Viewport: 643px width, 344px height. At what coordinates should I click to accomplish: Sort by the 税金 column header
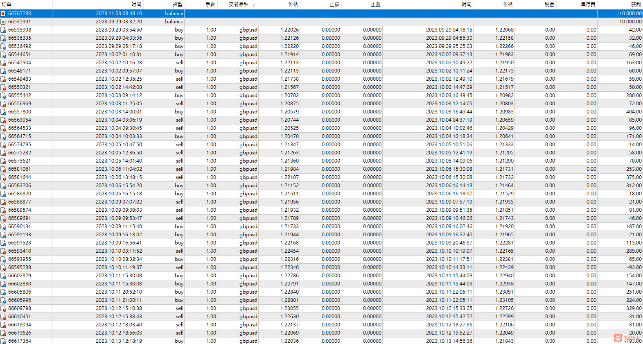549,5
